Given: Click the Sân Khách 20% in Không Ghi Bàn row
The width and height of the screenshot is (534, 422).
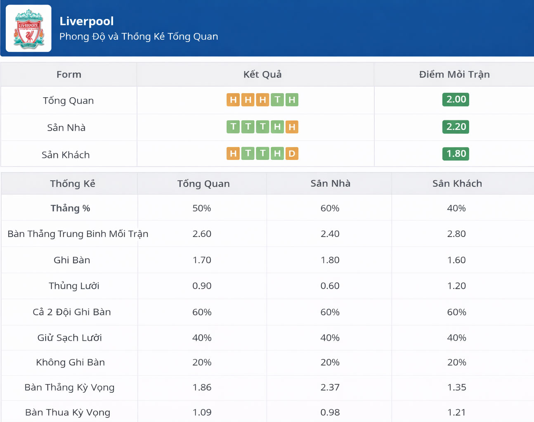Looking at the screenshot, I should point(456,363).
